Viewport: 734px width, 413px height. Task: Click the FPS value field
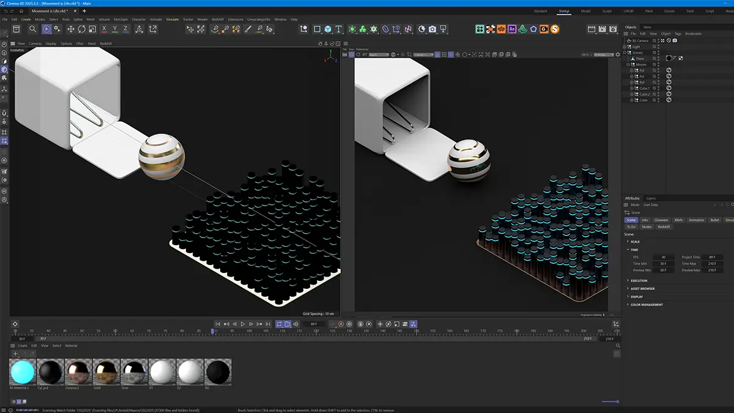(663, 257)
